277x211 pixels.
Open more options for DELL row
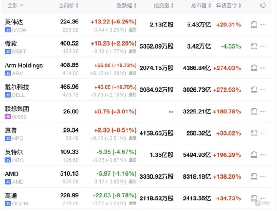(263, 90)
